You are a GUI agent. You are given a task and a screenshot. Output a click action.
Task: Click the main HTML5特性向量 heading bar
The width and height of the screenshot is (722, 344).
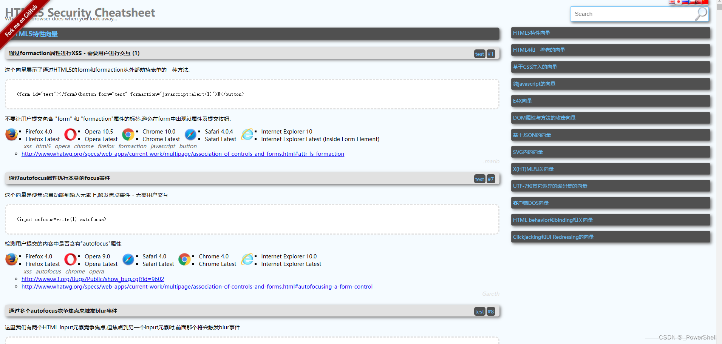(252, 34)
